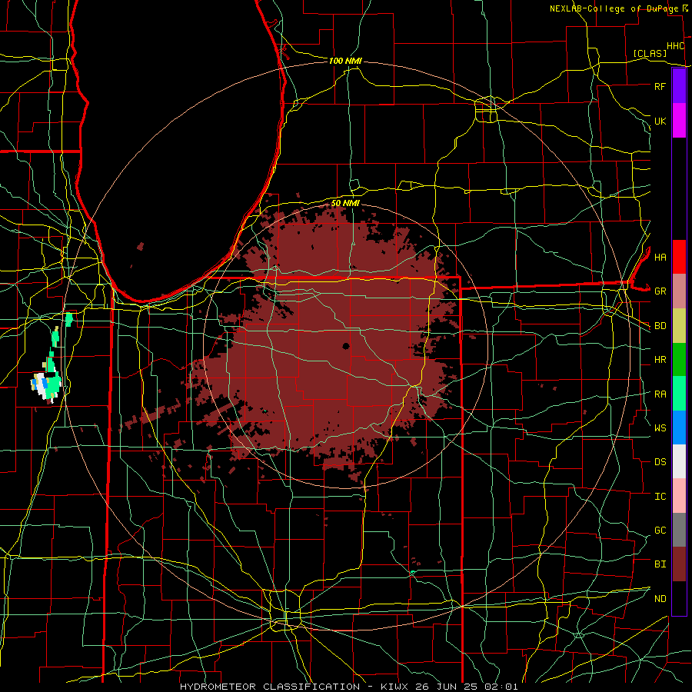Click the 'BD' legend label
Image resolution: width=692 pixels, height=692 pixels.
[x=660, y=326]
